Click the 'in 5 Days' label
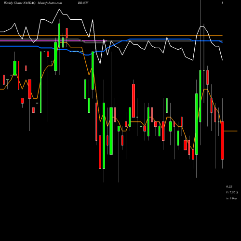 tap(231, 199)
